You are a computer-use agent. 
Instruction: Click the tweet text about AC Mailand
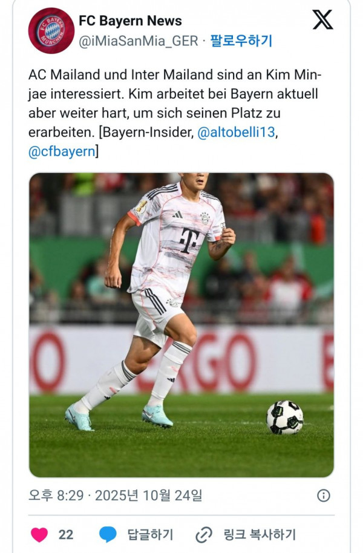point(175,113)
